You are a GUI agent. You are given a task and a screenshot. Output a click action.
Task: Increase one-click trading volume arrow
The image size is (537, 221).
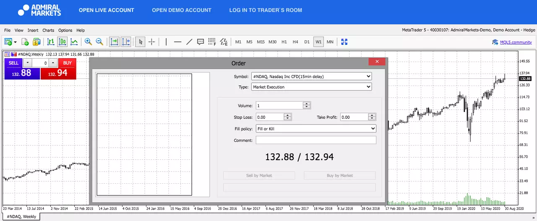coord(53,63)
